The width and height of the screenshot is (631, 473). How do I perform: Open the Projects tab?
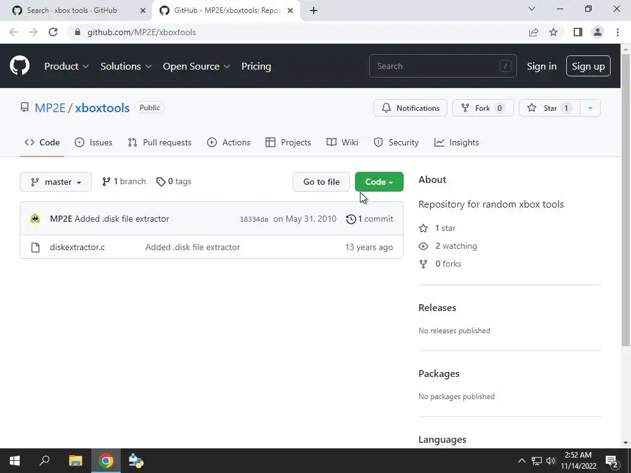coord(288,142)
